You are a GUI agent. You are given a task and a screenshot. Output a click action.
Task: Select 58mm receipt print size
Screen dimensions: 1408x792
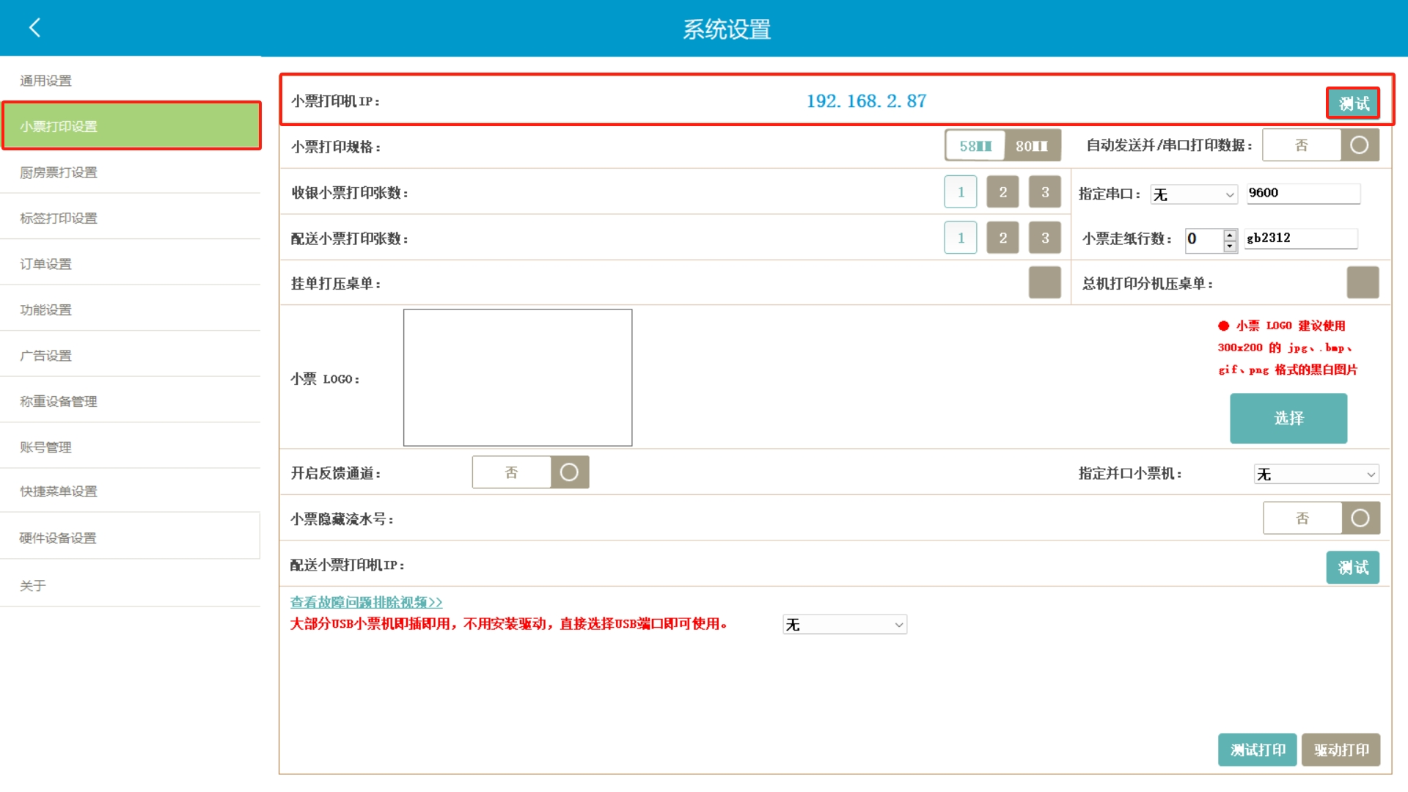[x=975, y=146]
